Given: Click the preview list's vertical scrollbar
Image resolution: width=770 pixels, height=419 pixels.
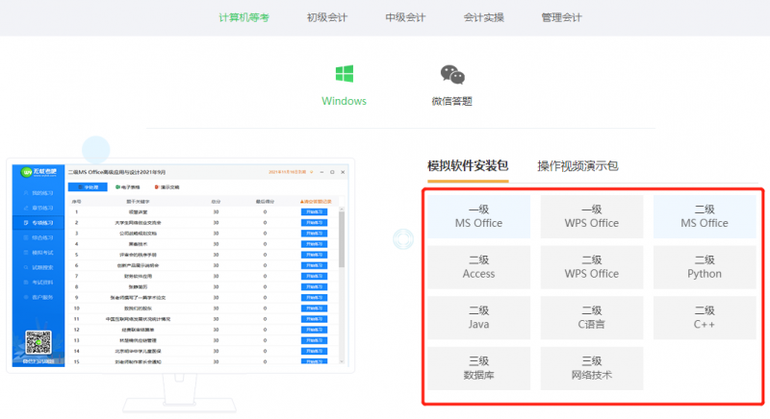Looking at the screenshot, I should [342, 239].
